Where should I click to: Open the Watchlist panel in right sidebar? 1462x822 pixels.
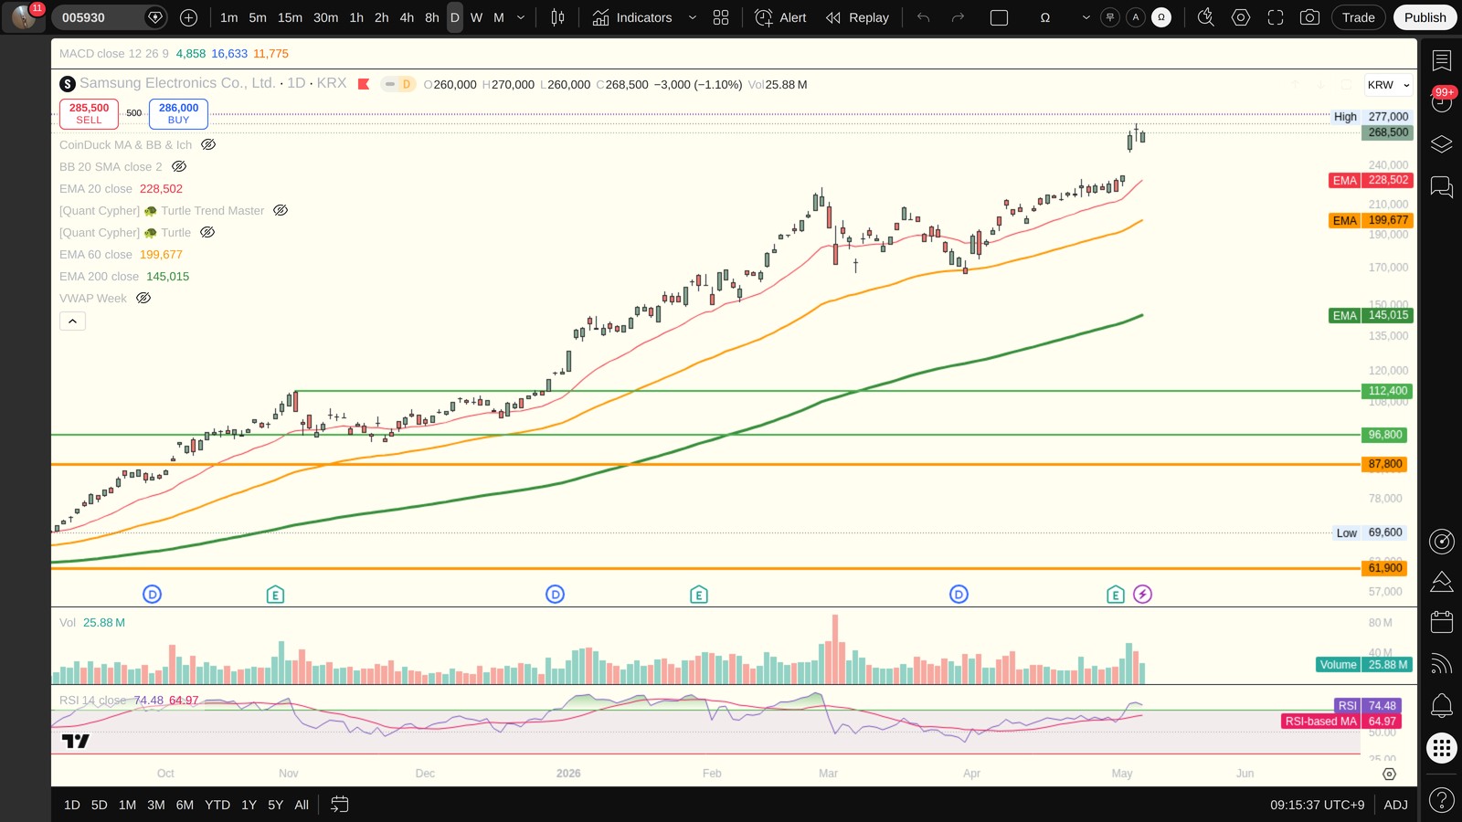tap(1441, 60)
